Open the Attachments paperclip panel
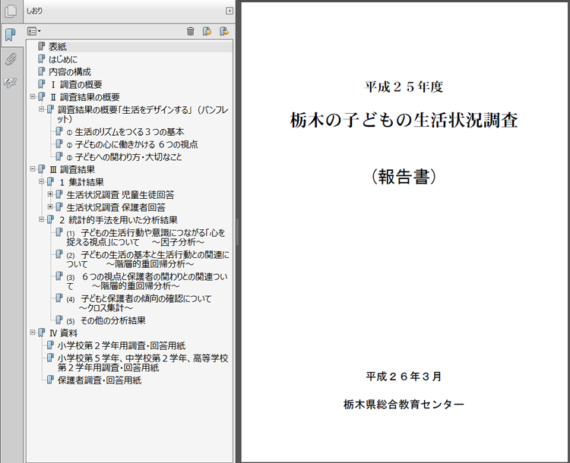570x463 pixels. (x=11, y=59)
